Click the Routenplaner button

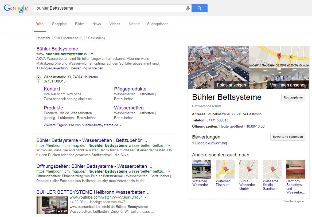pyautogui.click(x=293, y=98)
